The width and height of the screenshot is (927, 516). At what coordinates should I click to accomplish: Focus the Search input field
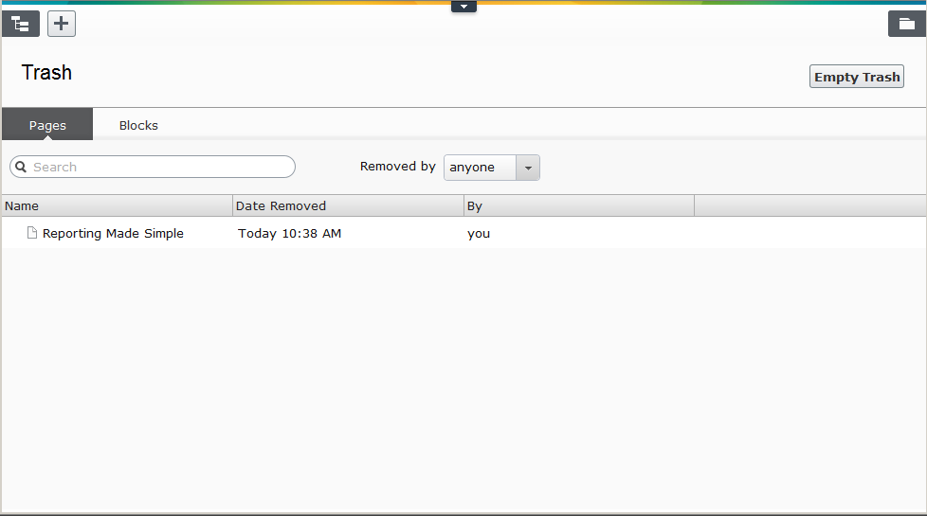pos(156,167)
